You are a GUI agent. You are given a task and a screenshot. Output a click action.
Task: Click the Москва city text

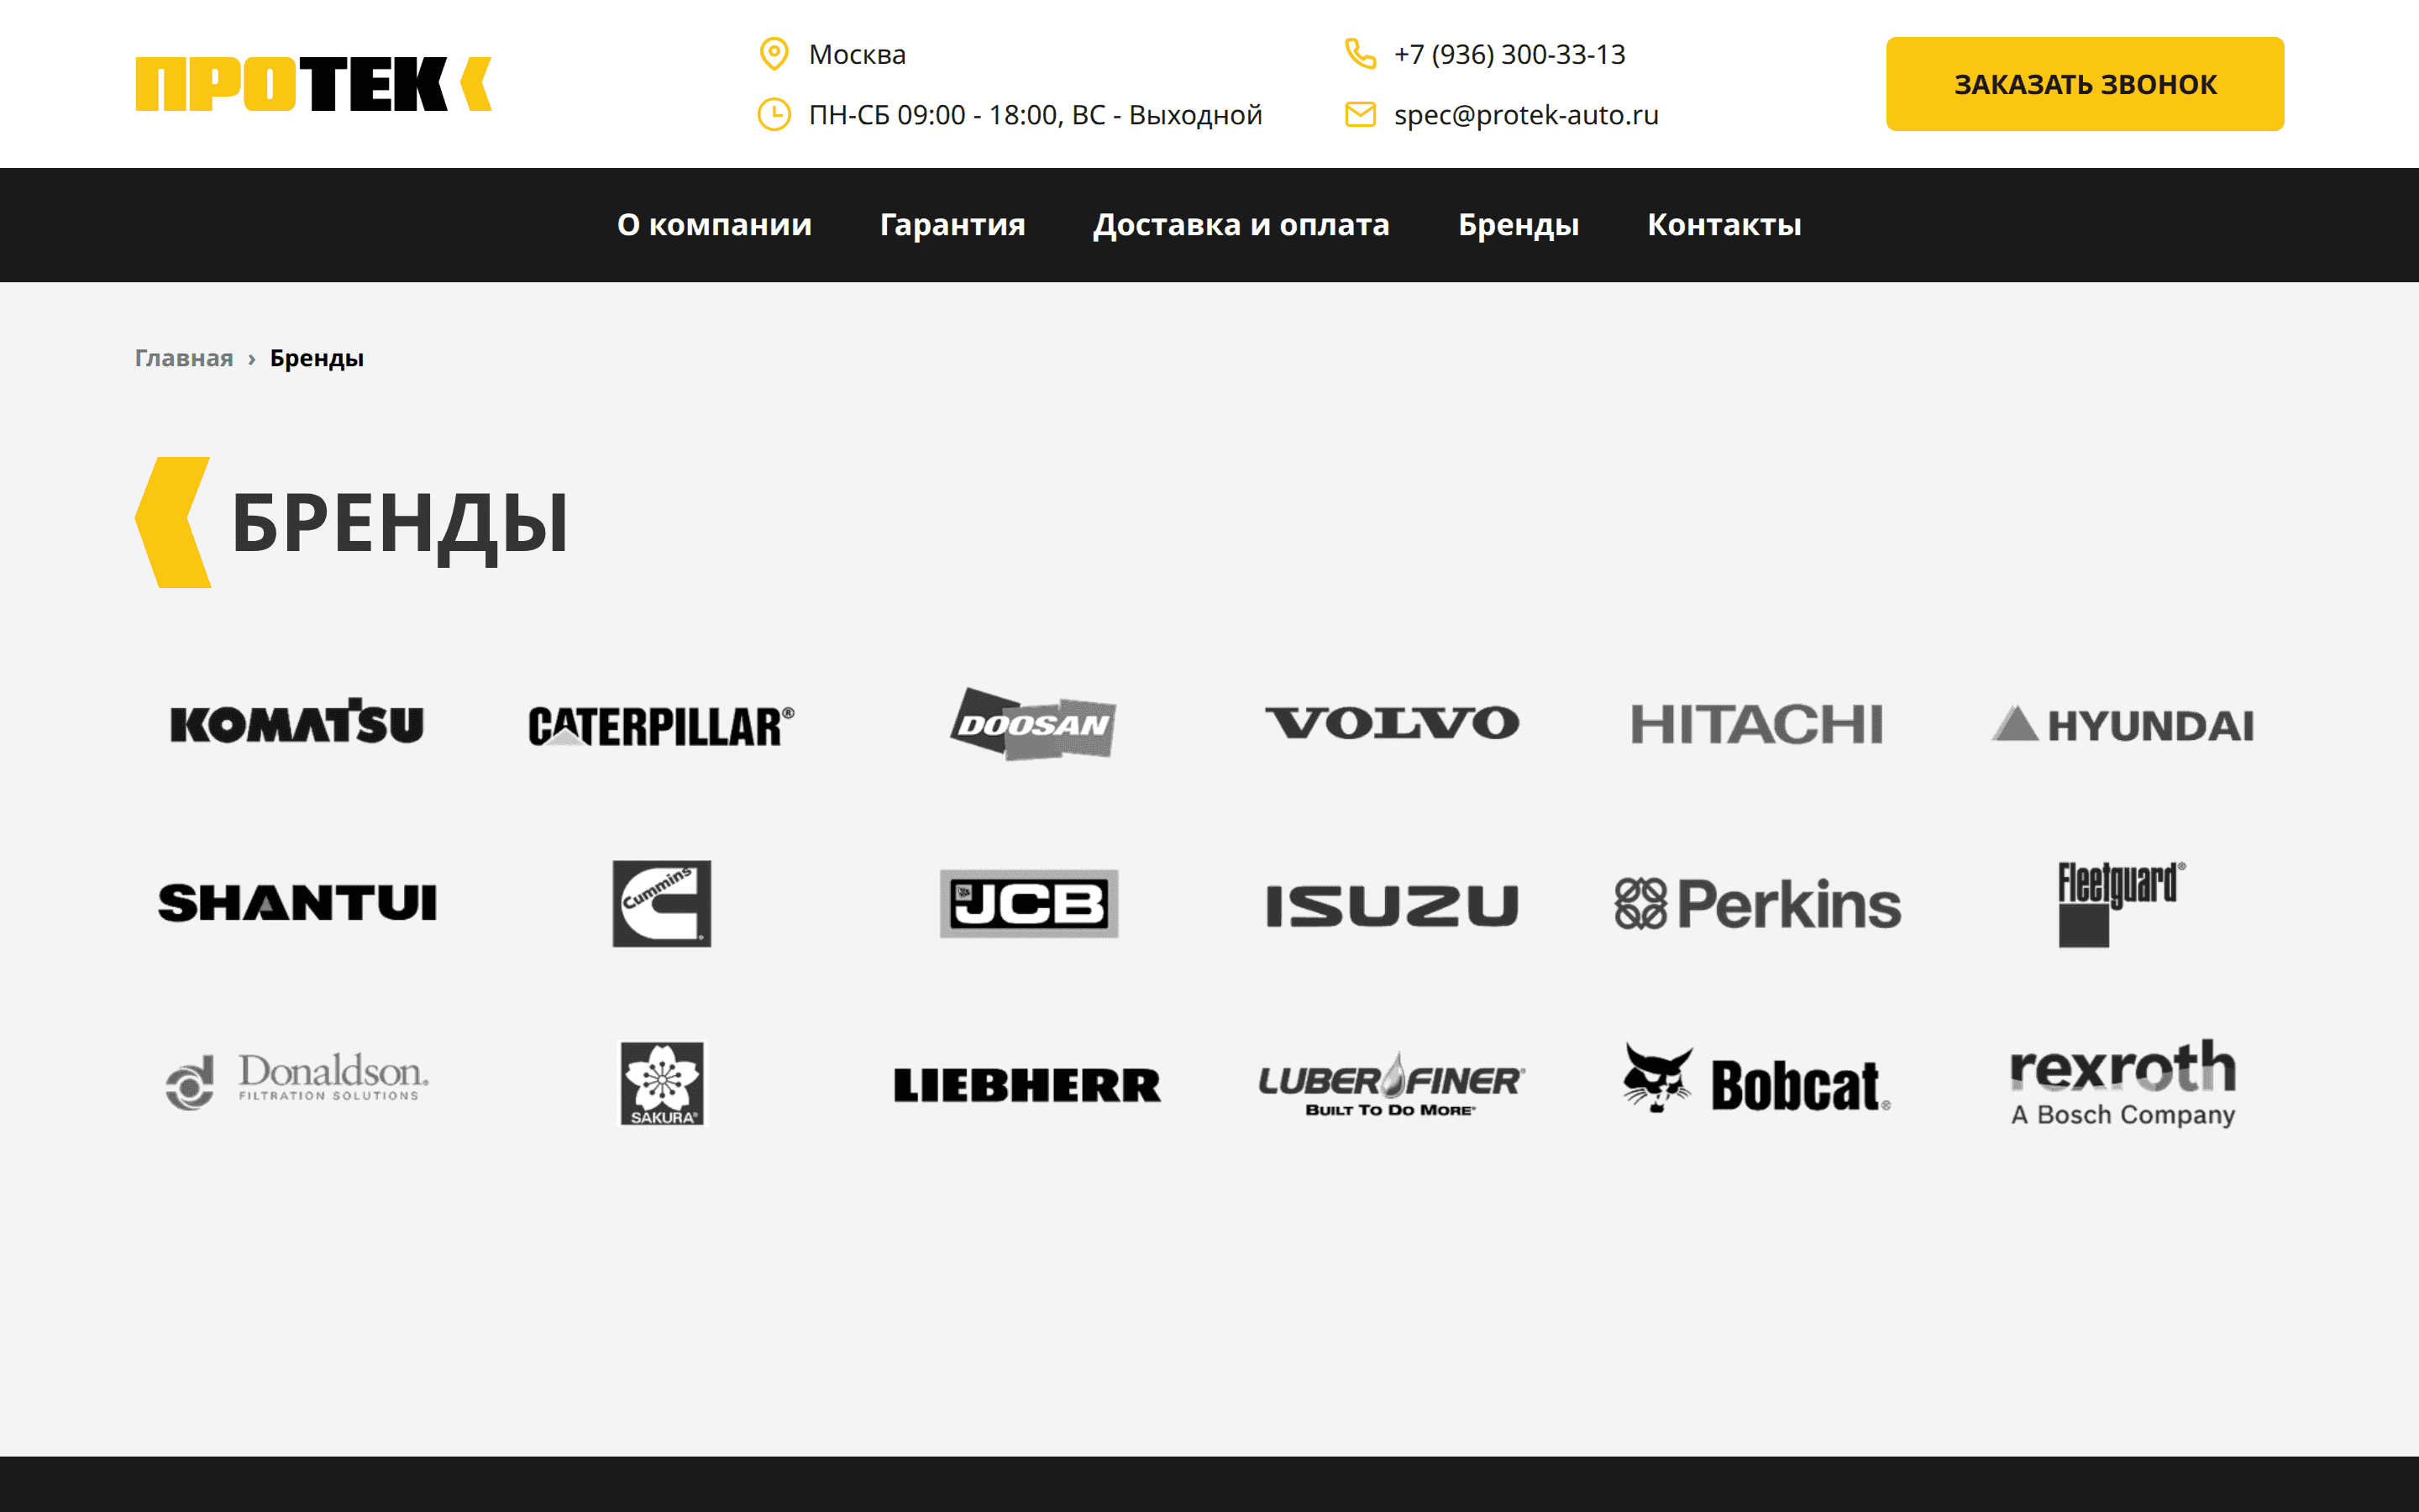coord(858,54)
